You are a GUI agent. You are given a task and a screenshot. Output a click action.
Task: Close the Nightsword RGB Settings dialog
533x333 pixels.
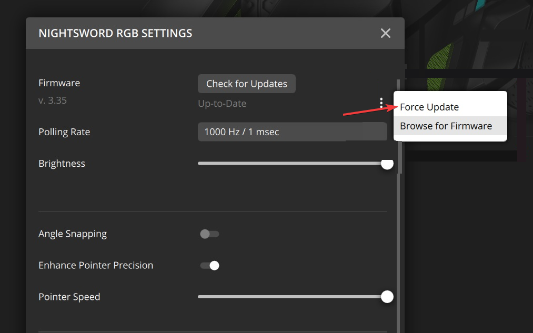(386, 33)
